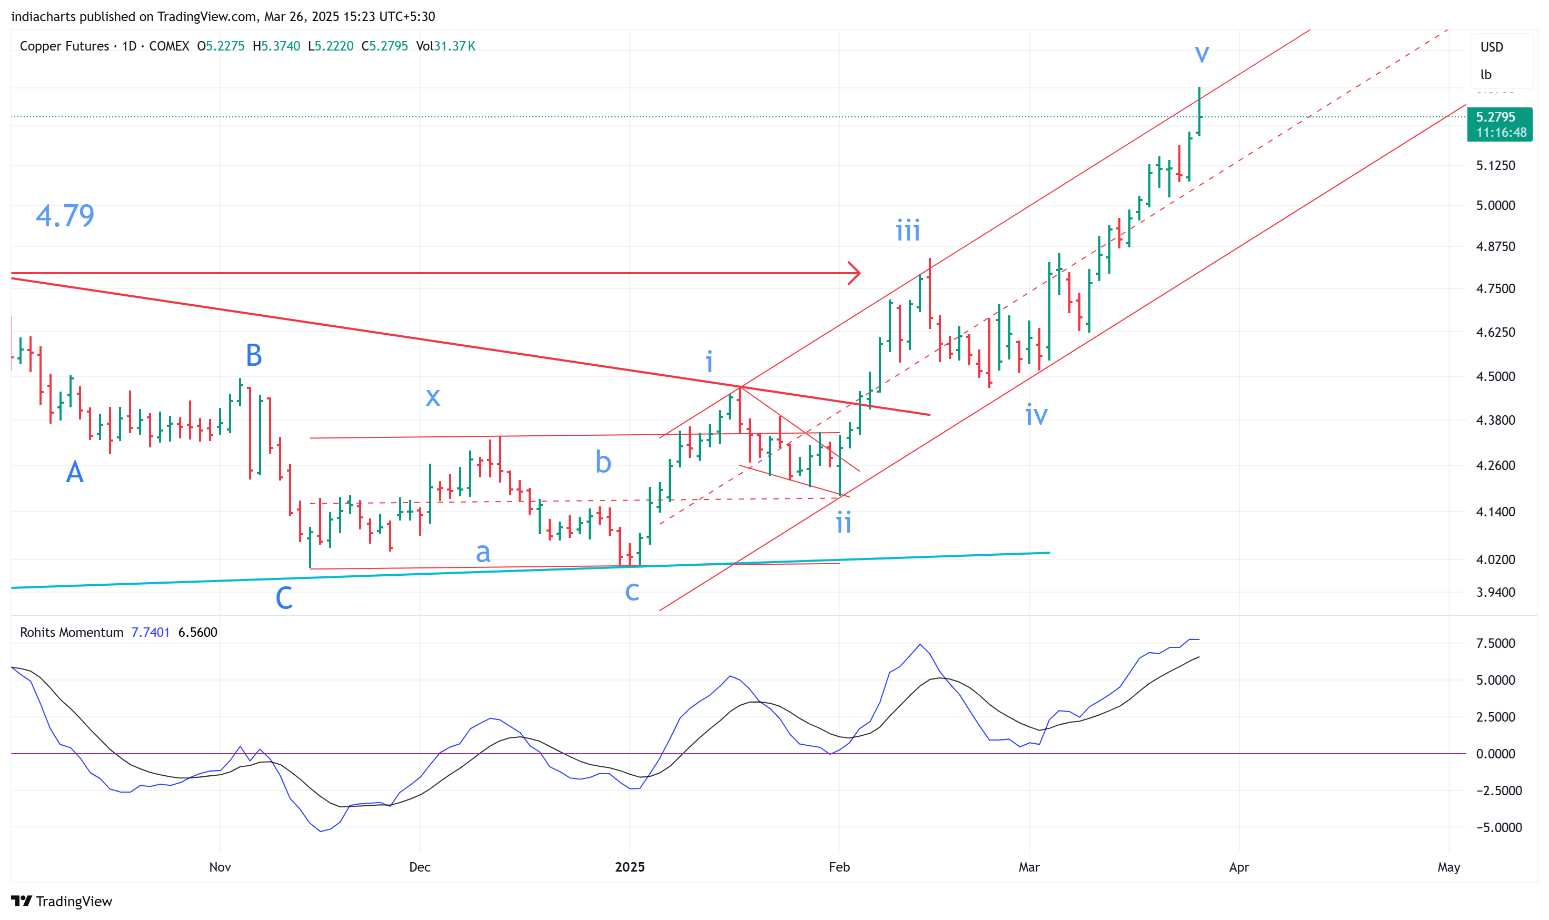This screenshot has width=1549, height=920.
Task: Click the momentum signal value 6.5600
Action: 198,632
